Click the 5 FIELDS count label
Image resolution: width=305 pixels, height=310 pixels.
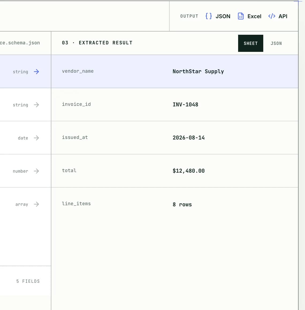28,281
